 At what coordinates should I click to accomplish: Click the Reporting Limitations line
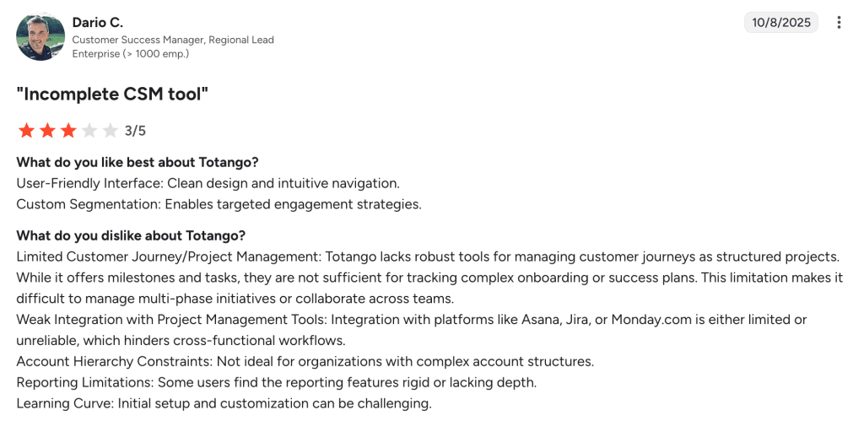pyautogui.click(x=276, y=382)
